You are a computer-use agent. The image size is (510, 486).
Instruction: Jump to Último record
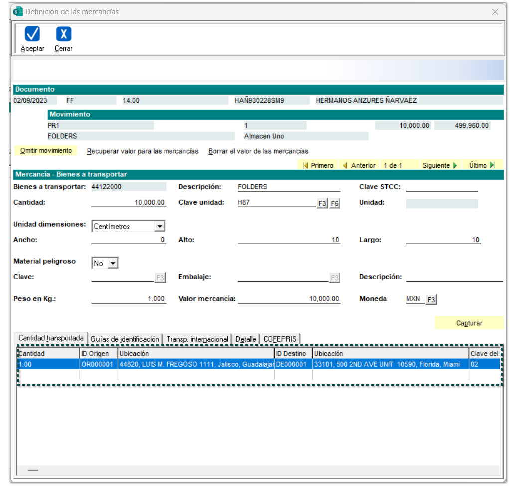(482, 165)
